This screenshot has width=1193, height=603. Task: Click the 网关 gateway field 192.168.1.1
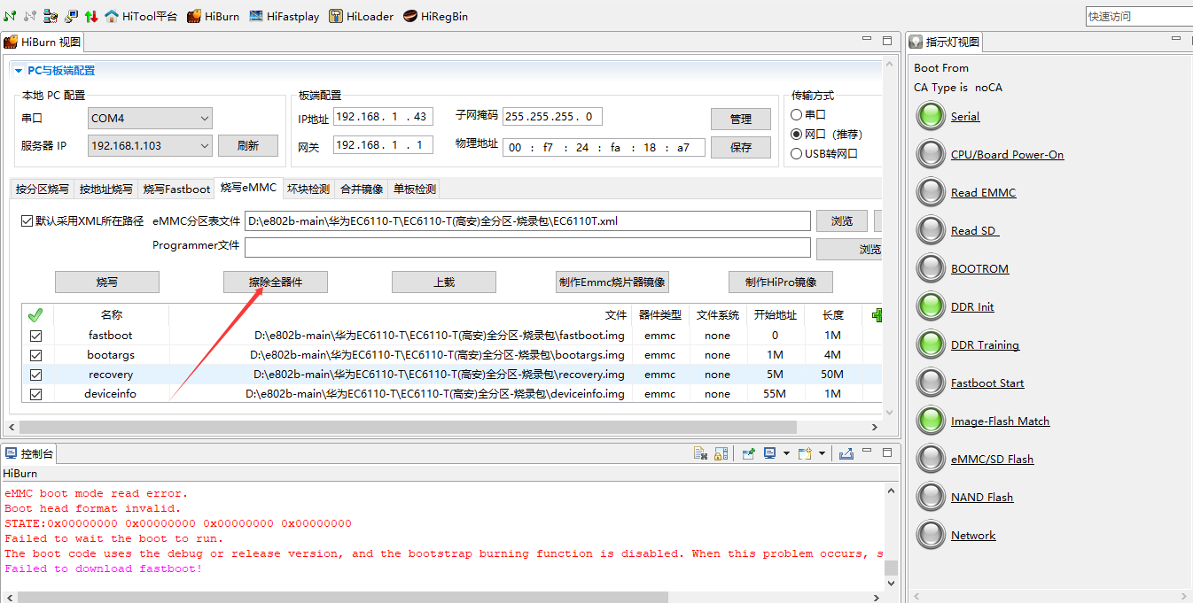tap(383, 144)
